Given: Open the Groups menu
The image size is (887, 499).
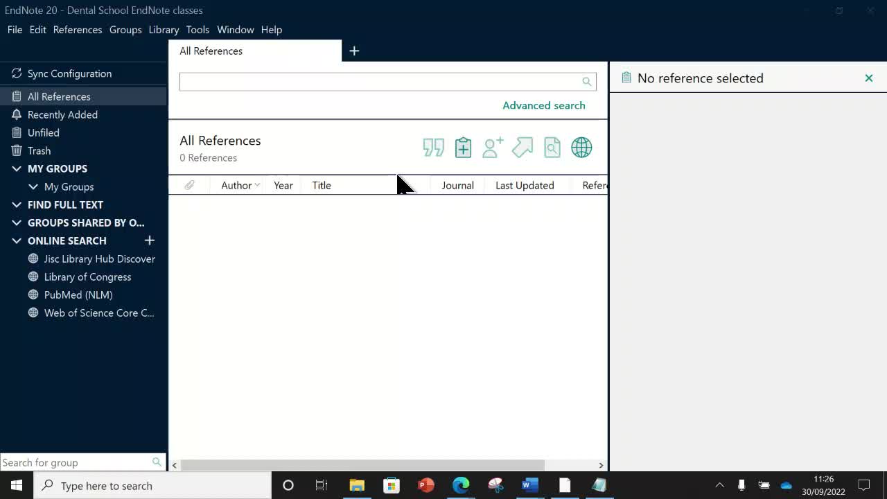Looking at the screenshot, I should point(125,30).
